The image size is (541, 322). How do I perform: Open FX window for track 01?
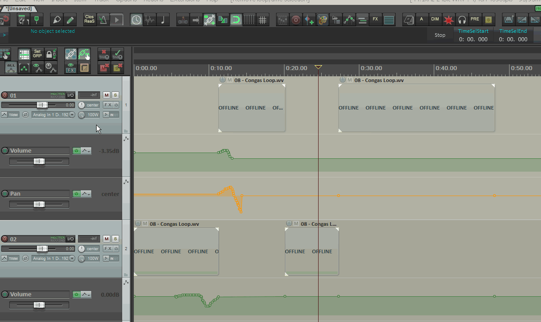click(108, 105)
